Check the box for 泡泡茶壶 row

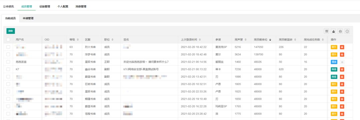click(x=8, y=62)
